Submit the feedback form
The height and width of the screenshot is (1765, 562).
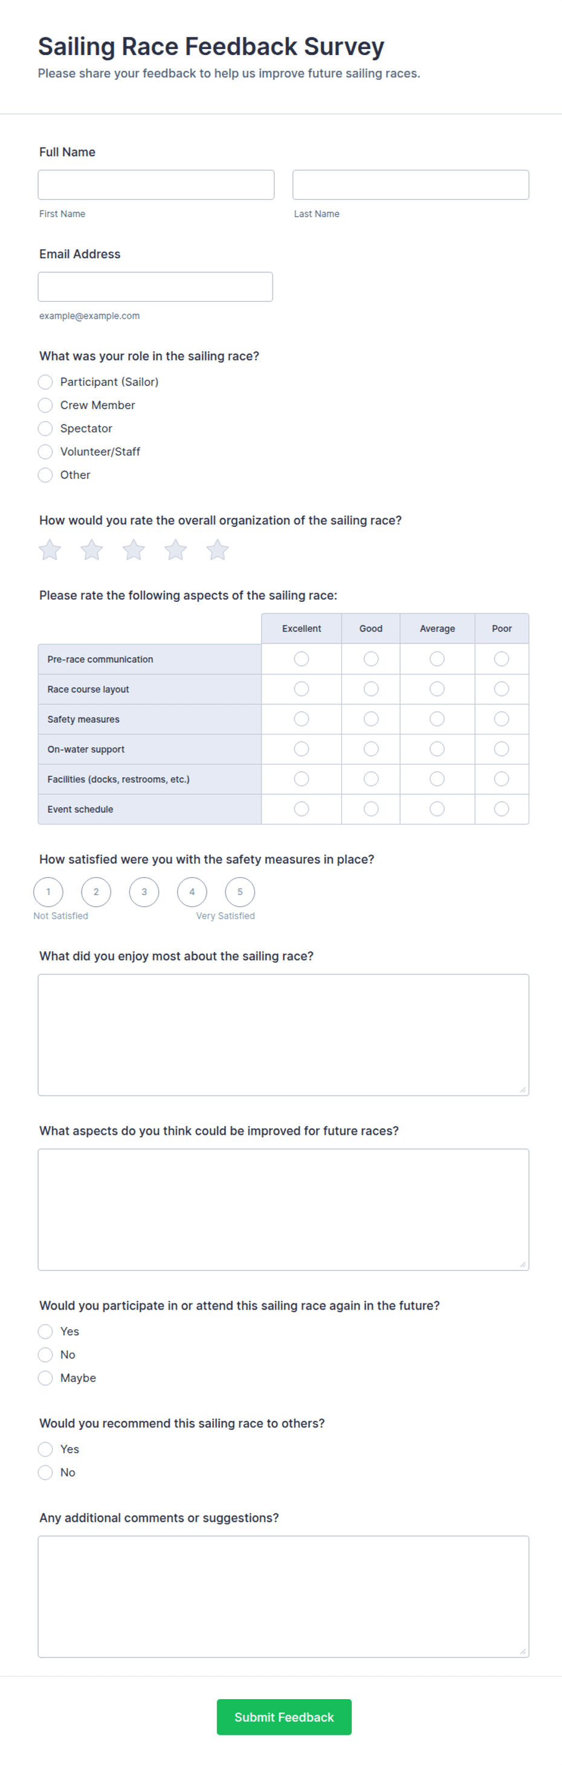(x=284, y=1717)
